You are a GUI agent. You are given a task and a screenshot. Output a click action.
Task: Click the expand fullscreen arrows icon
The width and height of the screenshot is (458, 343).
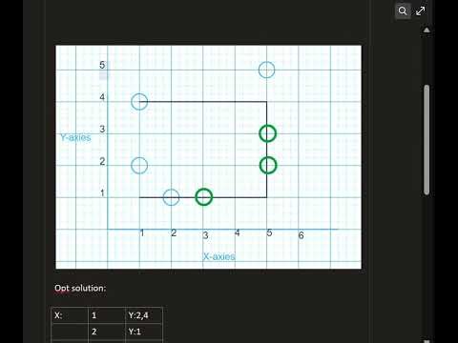tap(421, 11)
